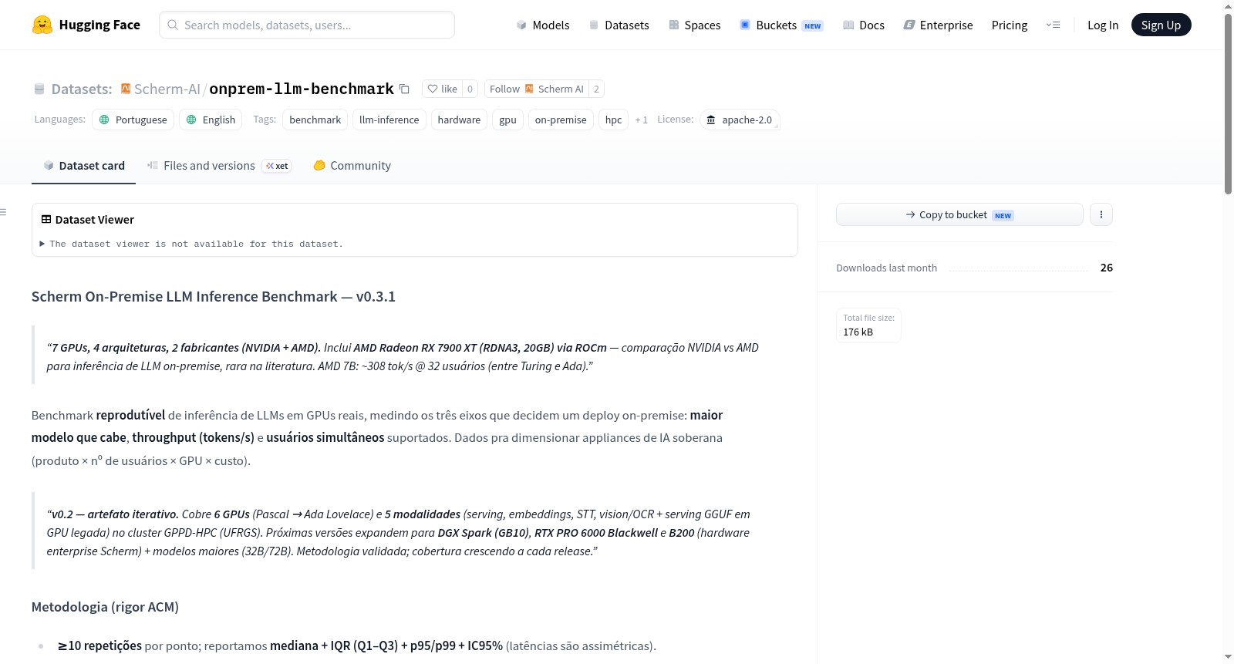Viewport: 1234px width, 664px height.
Task: Switch to Files and versions tab
Action: pos(219,165)
